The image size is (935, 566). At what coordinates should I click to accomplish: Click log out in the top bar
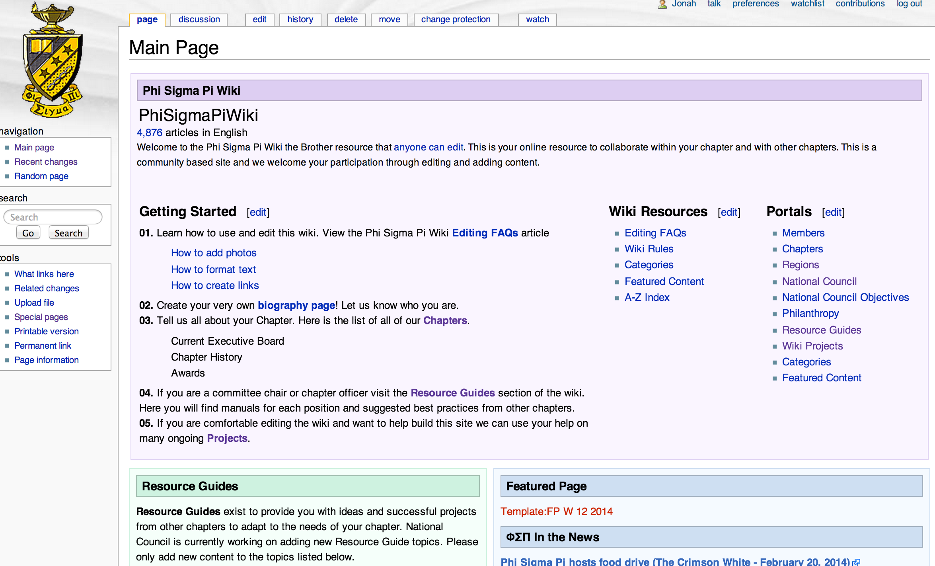tap(909, 4)
